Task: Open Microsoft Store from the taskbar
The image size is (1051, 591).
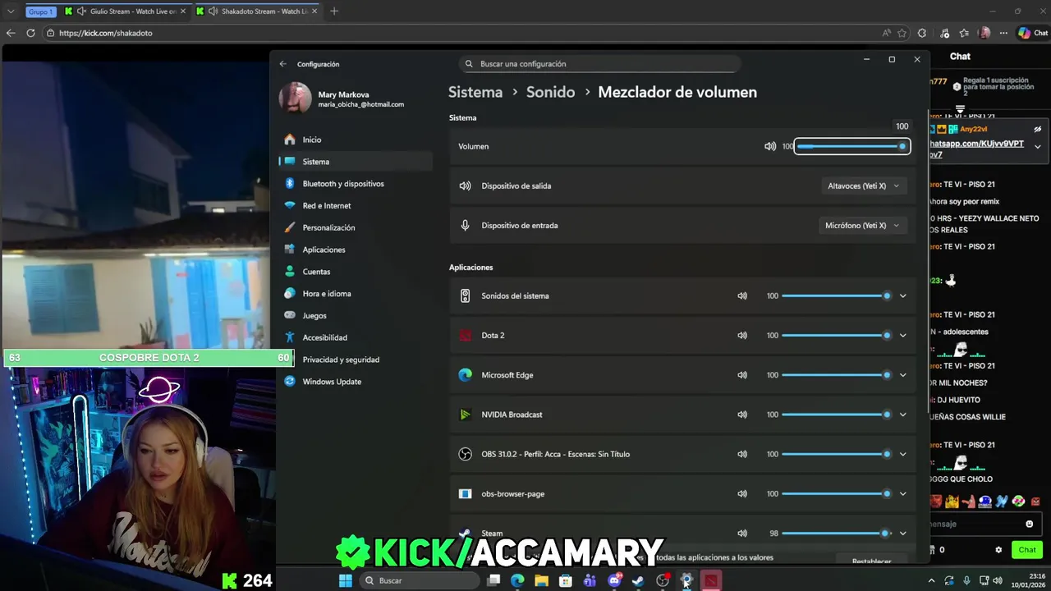Action: coord(566,580)
